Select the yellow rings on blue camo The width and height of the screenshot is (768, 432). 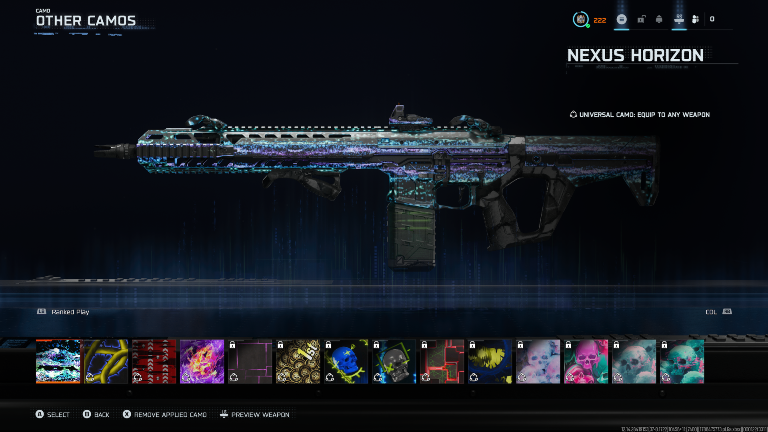(106, 362)
